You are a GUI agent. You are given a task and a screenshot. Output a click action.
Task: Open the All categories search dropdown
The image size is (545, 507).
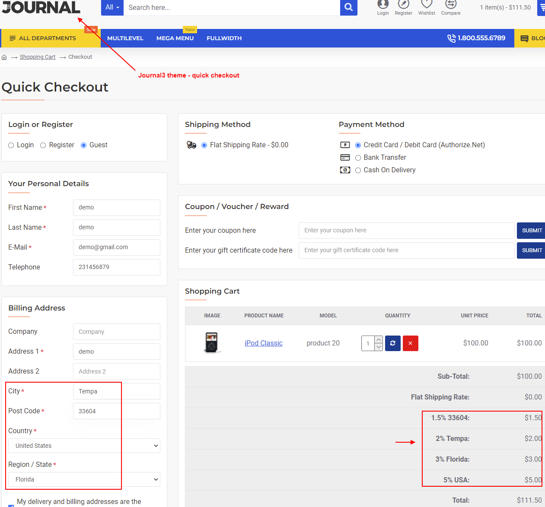pos(112,7)
